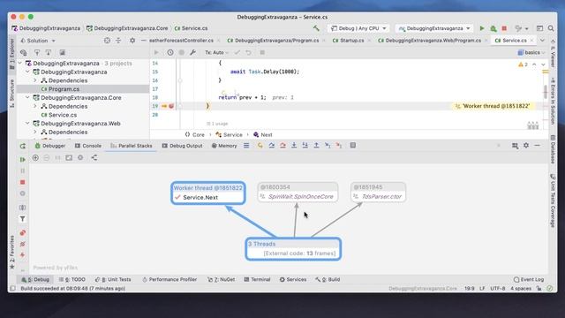Collapse the DebuggingExtravaganza.Web project node
The image size is (565, 318).
pyautogui.click(x=27, y=124)
